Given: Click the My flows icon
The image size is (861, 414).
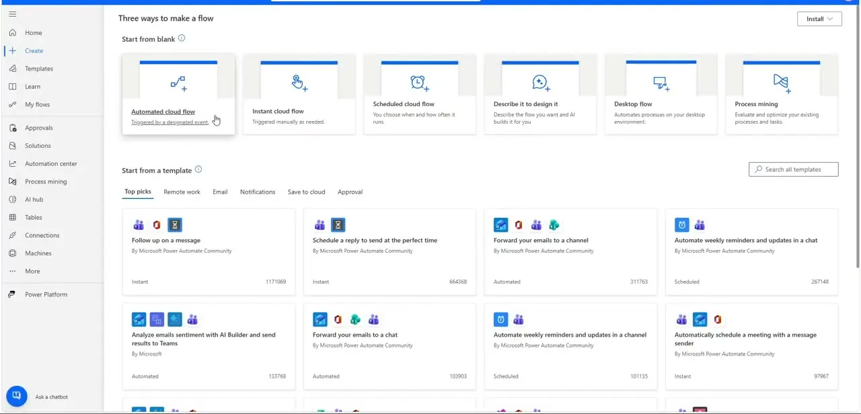Looking at the screenshot, I should pyautogui.click(x=12, y=104).
